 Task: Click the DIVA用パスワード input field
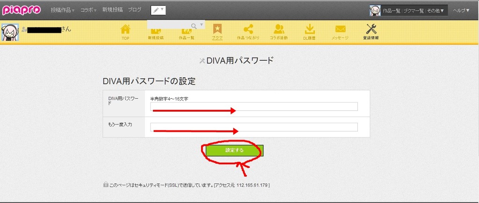pos(254,106)
